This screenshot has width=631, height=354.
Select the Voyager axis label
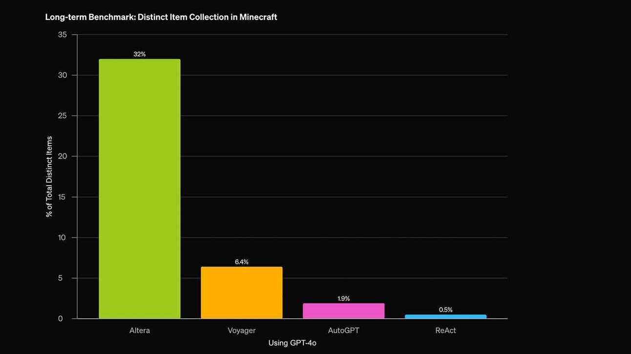pyautogui.click(x=242, y=331)
